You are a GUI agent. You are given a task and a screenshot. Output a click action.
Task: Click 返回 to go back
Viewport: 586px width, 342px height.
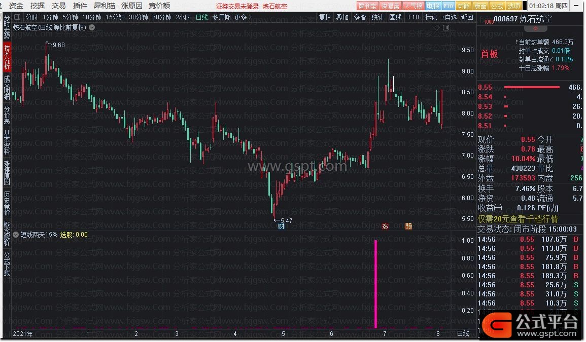point(467,17)
